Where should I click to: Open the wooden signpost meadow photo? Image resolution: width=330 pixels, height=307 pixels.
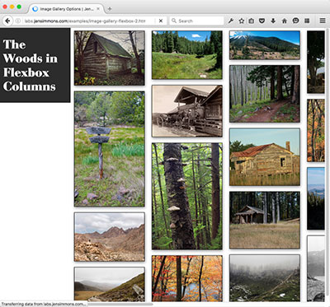pos(110,149)
